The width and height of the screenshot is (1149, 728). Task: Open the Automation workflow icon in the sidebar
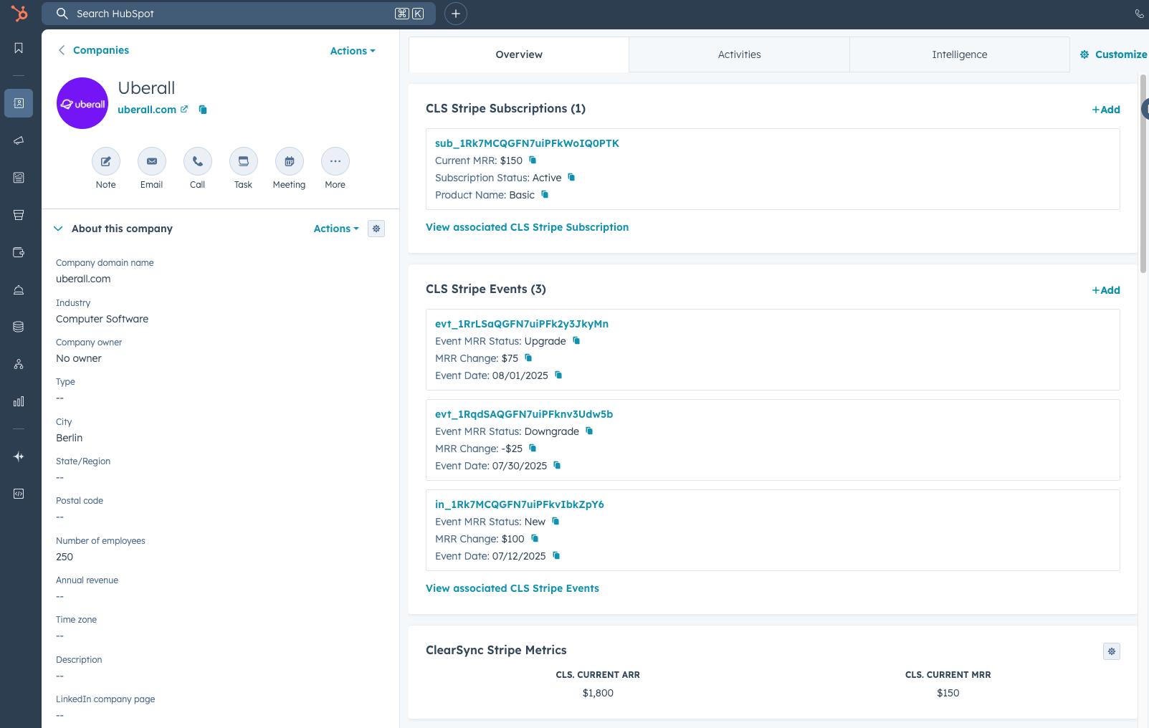click(19, 364)
